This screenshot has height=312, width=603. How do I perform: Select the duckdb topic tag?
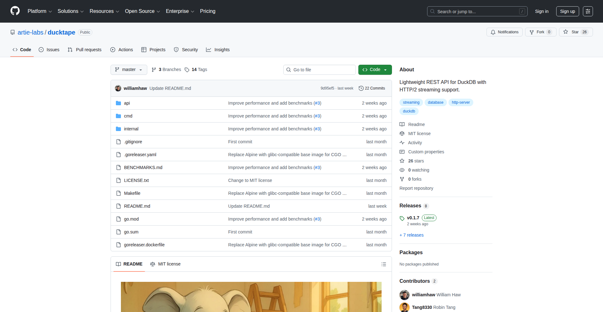click(x=409, y=111)
